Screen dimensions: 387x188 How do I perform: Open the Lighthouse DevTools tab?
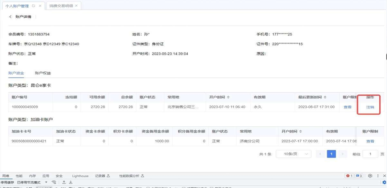tap(80, 176)
